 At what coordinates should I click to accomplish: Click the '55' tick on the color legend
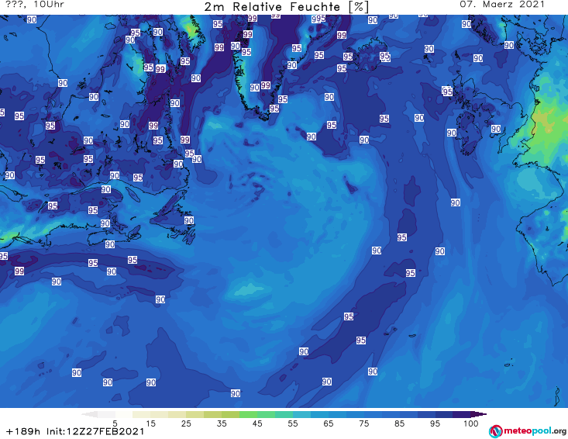point(293,423)
